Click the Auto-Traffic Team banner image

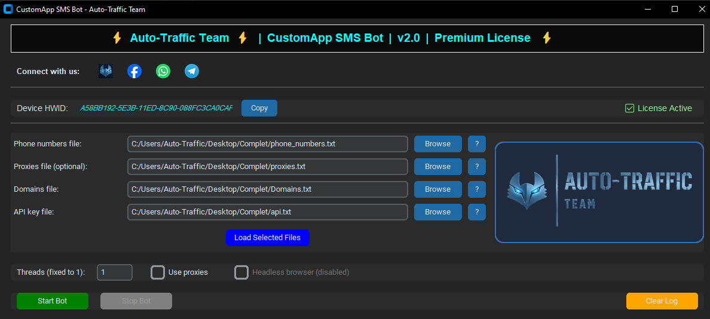(599, 192)
